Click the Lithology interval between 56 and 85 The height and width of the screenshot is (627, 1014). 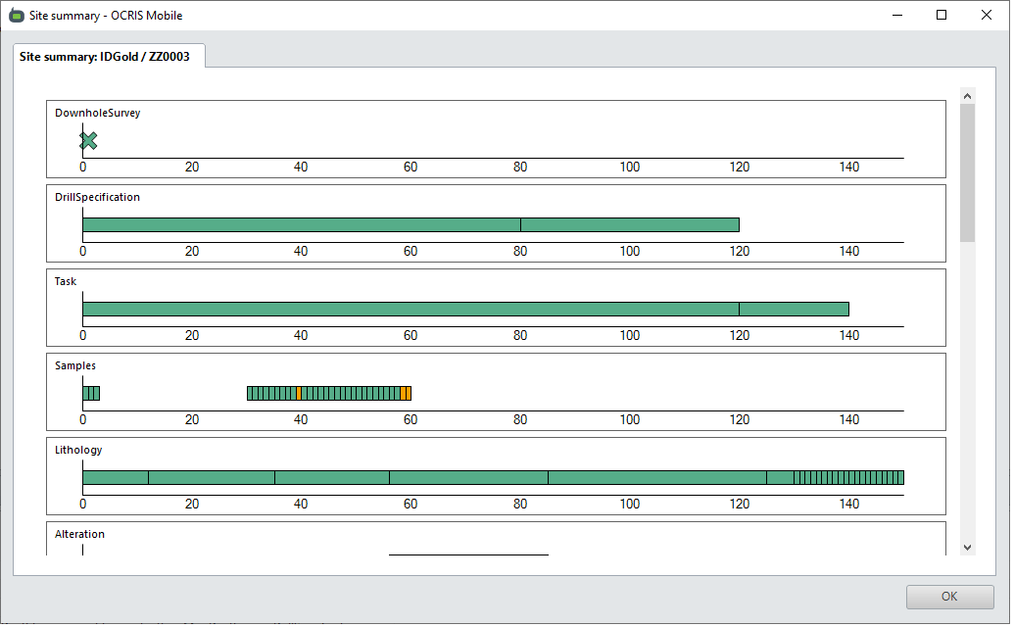[x=468, y=477]
